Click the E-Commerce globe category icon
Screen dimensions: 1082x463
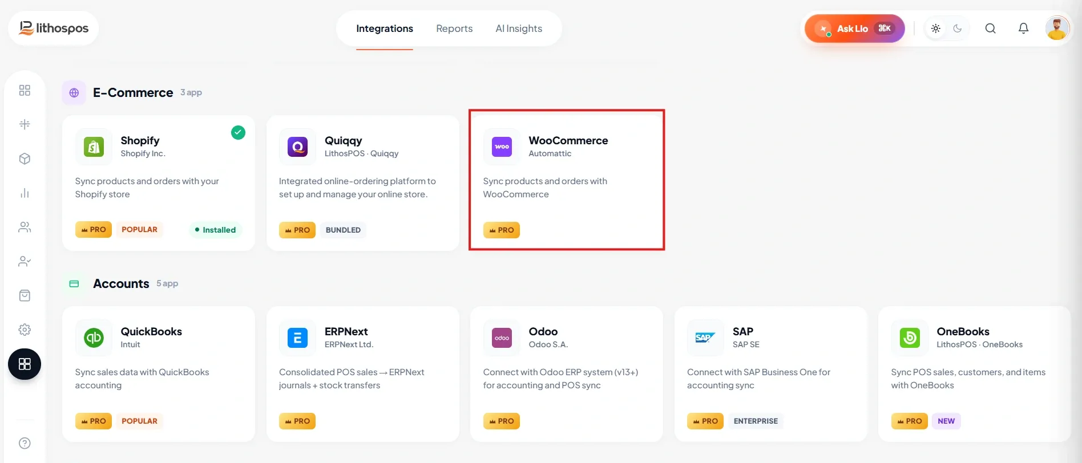74,92
